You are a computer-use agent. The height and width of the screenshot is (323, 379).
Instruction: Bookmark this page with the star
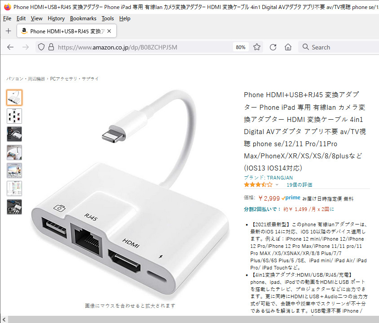tap(257, 47)
